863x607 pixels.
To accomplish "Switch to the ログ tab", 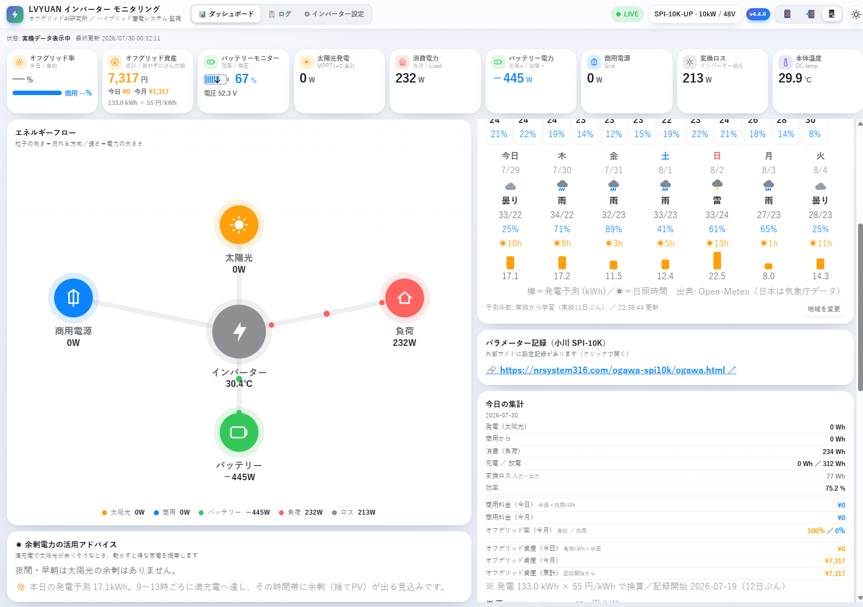I will pyautogui.click(x=279, y=14).
